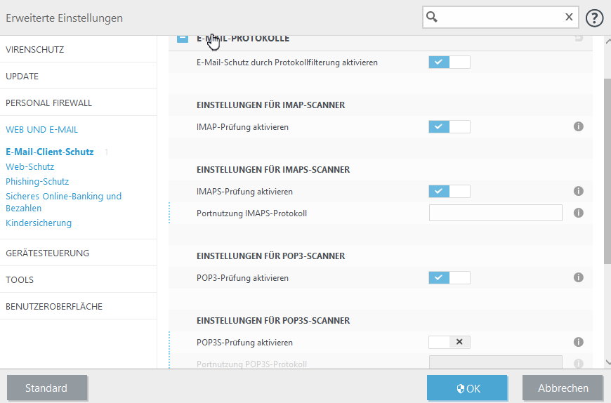Image resolution: width=611 pixels, height=403 pixels.
Task: Open the help question mark icon
Action: tap(595, 18)
